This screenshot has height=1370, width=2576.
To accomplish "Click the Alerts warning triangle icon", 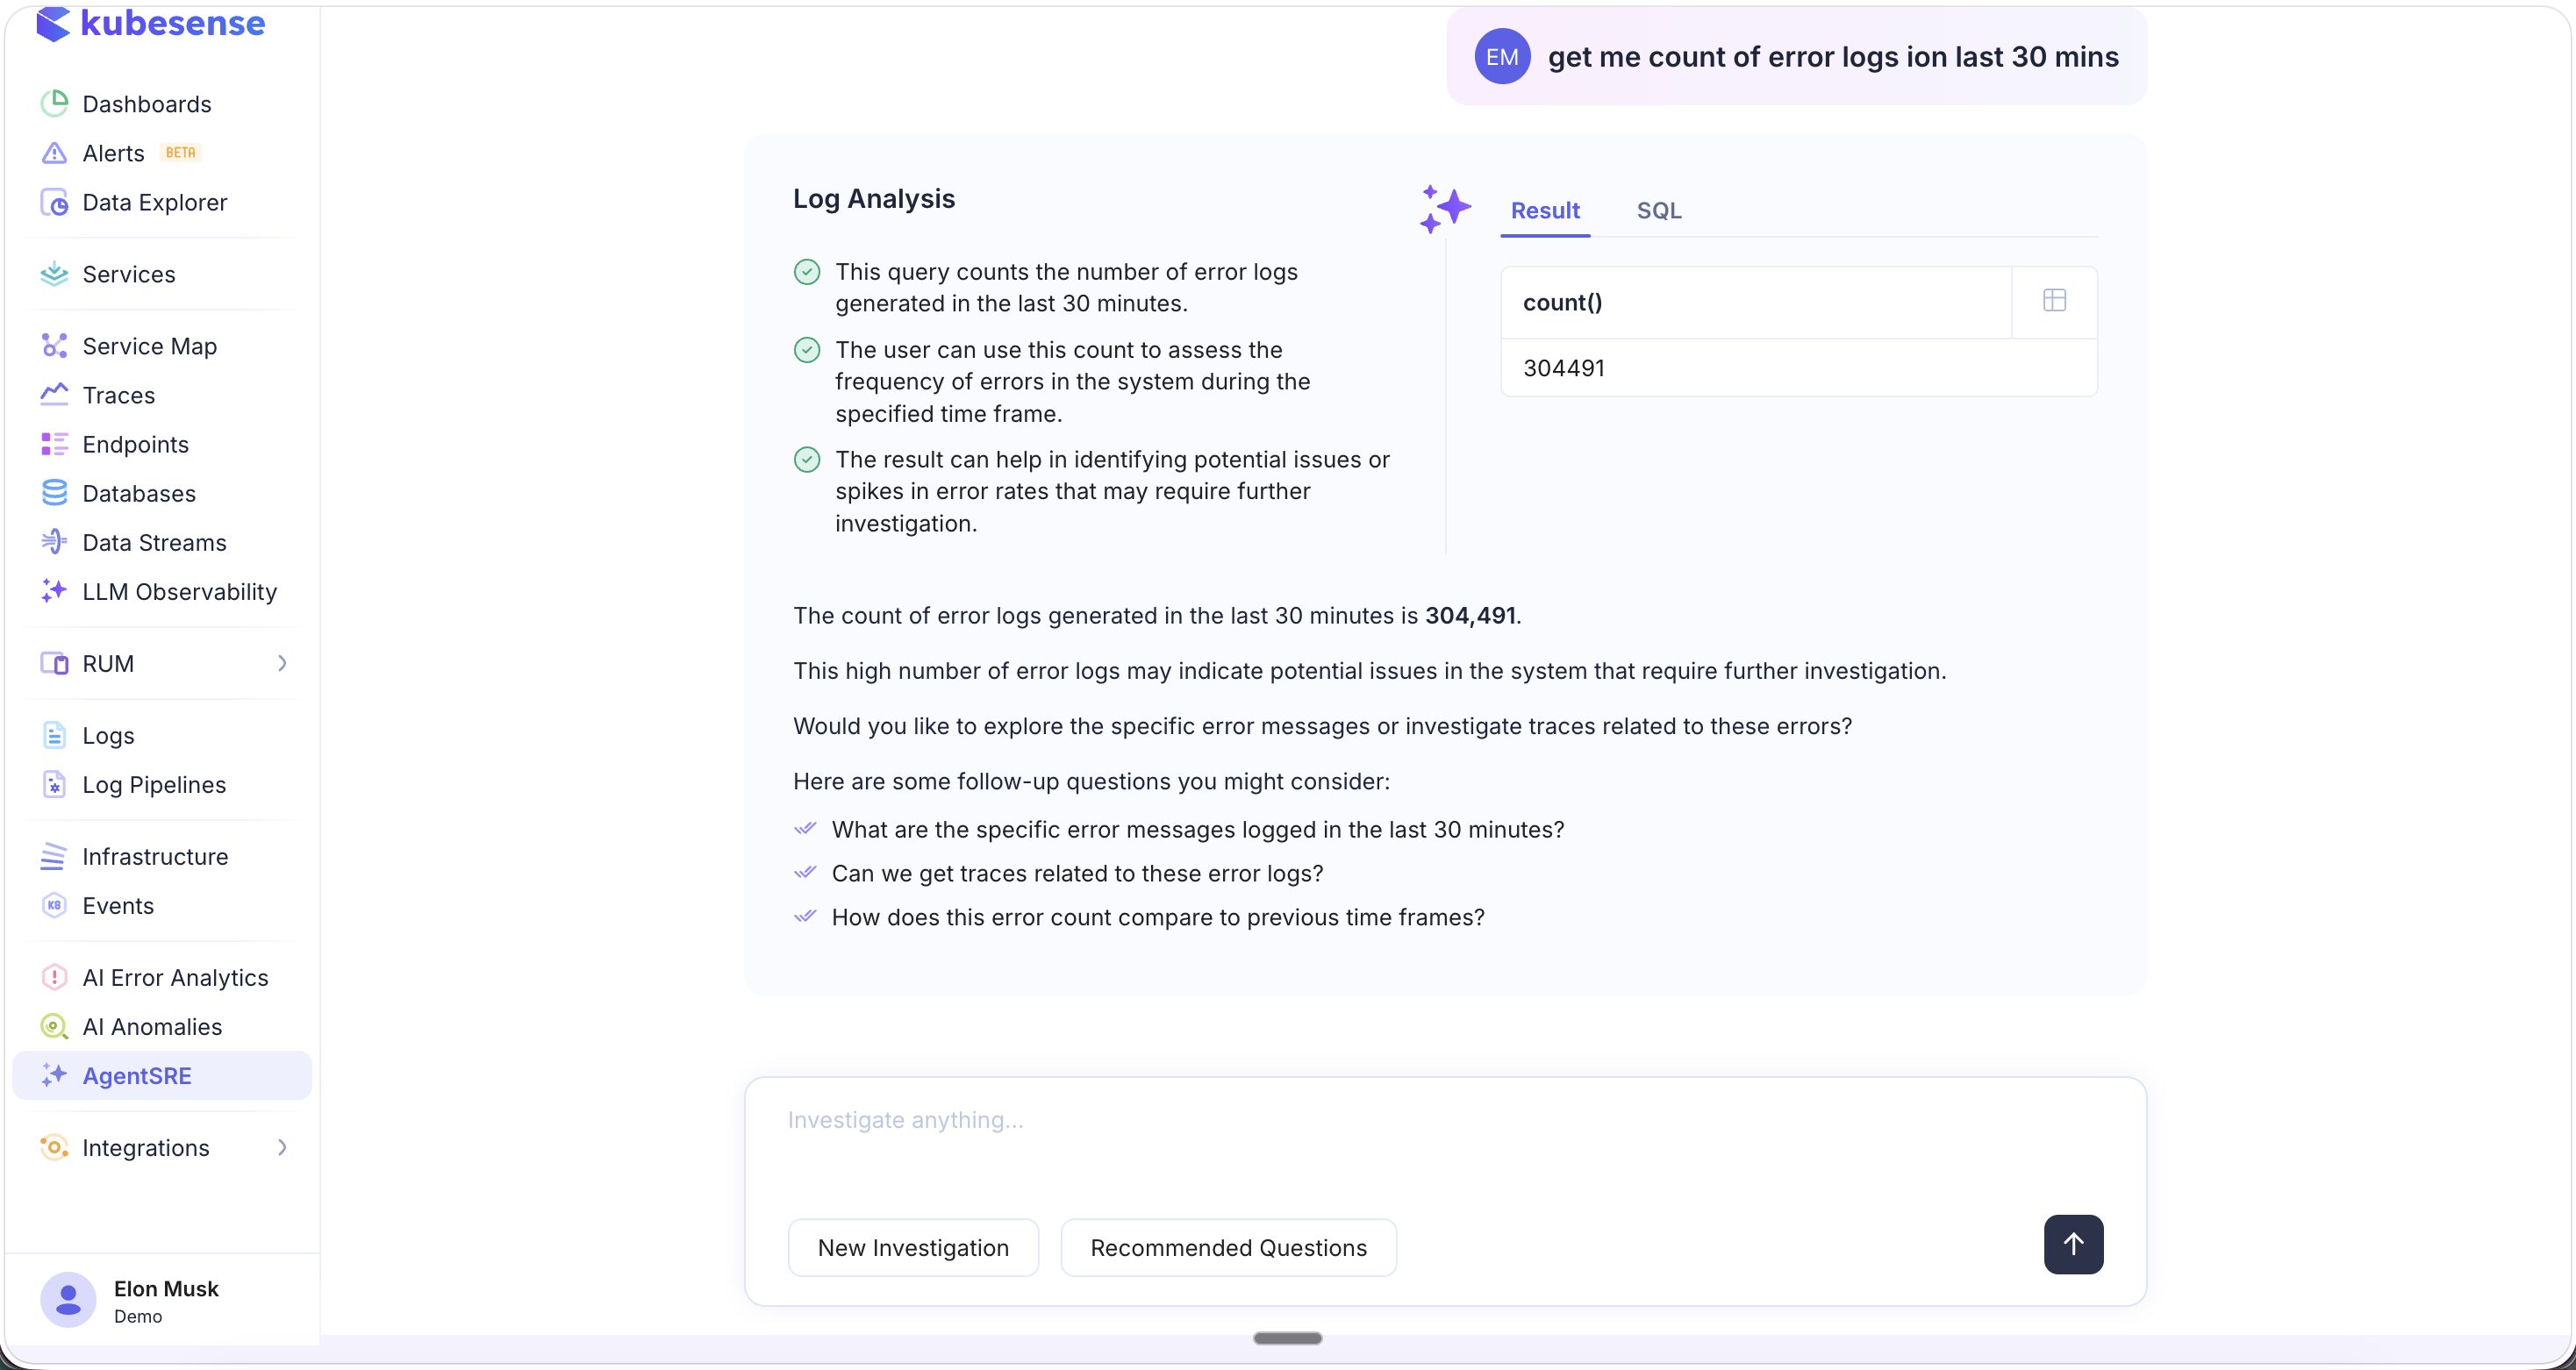I will tap(54, 153).
